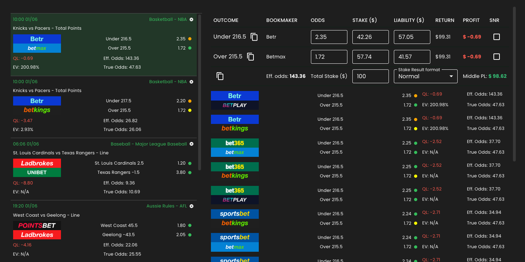Dismiss the Under 216.5 Betr betmax card

coord(191,19)
